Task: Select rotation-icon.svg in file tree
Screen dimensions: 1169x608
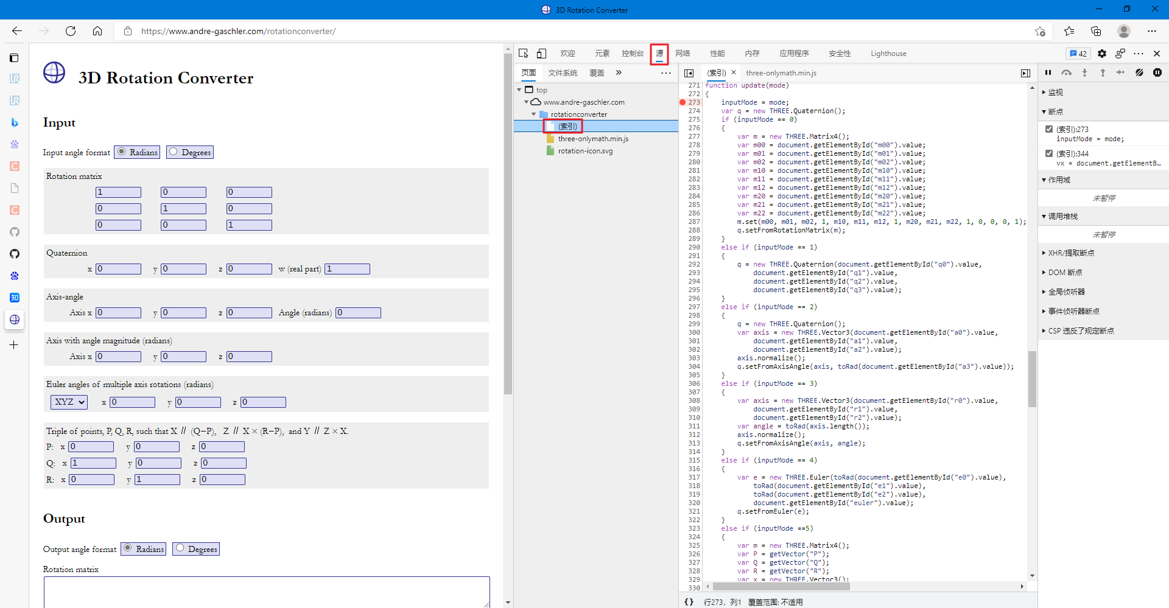Action: (x=585, y=151)
